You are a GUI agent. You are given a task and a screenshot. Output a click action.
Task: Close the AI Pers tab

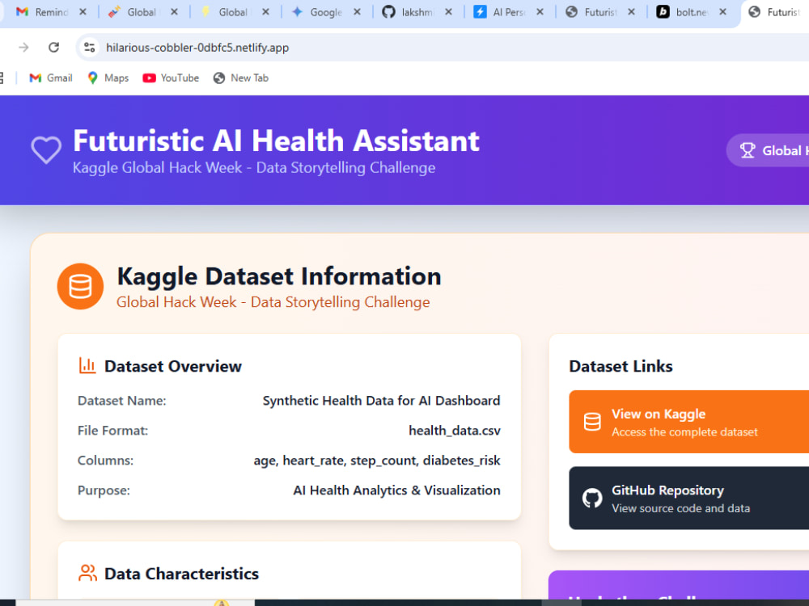point(540,12)
